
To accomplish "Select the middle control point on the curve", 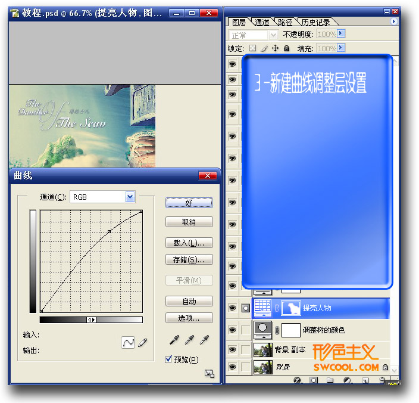I will (110, 231).
